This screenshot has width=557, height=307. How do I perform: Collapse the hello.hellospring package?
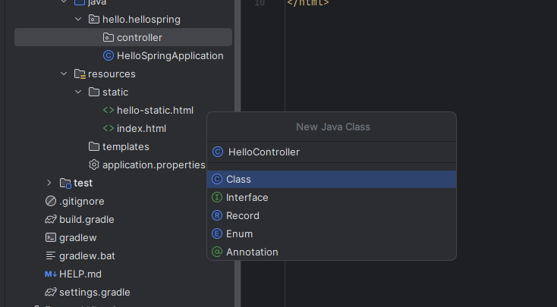click(x=78, y=19)
